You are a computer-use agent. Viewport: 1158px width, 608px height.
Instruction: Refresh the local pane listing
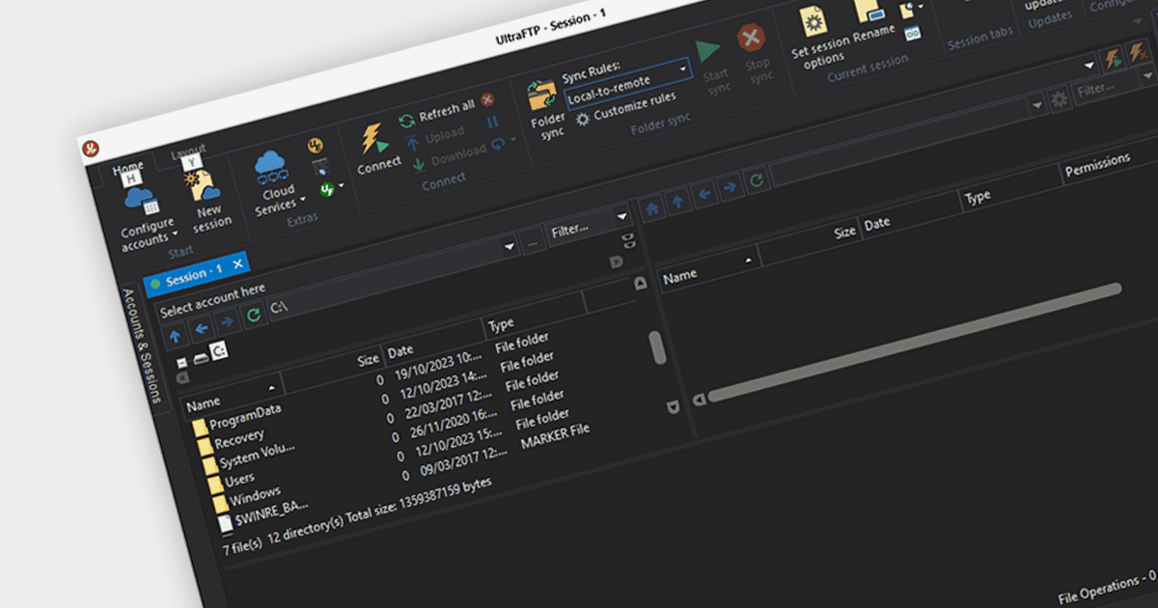tap(254, 315)
